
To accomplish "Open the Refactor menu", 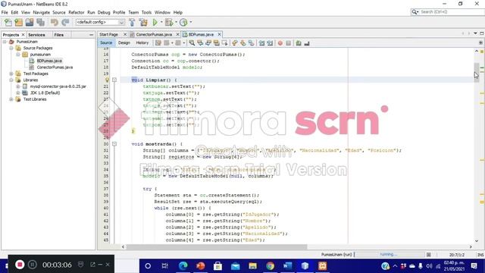I will tap(77, 12).
